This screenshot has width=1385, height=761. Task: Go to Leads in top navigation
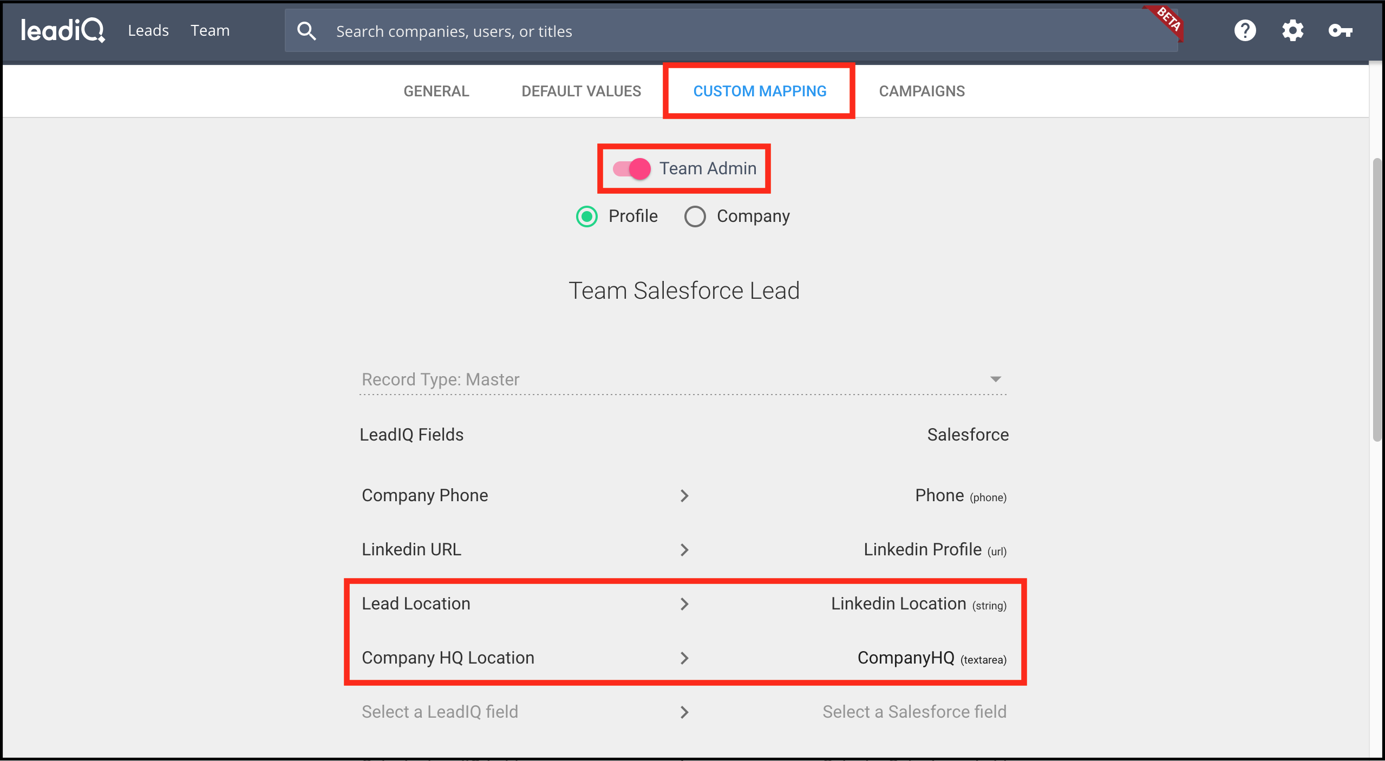point(148,30)
